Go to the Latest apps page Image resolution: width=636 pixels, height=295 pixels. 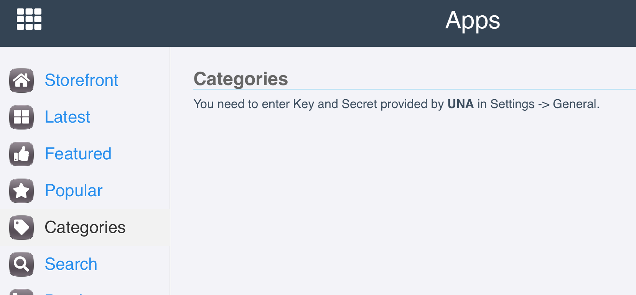pyautogui.click(x=68, y=117)
